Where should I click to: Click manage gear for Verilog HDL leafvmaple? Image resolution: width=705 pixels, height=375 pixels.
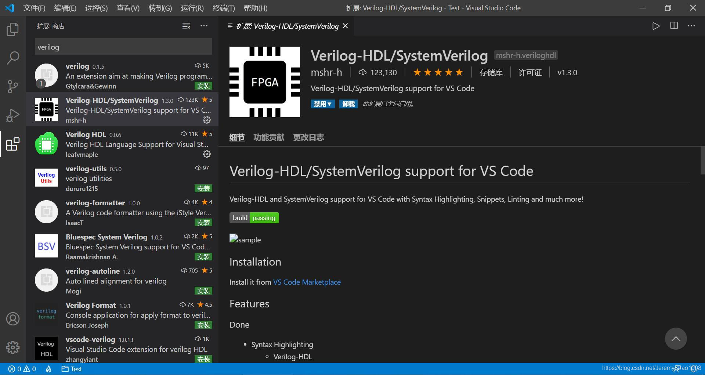pyautogui.click(x=207, y=154)
